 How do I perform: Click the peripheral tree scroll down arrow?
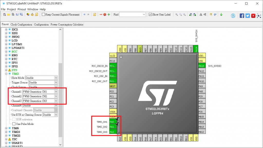point(60,145)
